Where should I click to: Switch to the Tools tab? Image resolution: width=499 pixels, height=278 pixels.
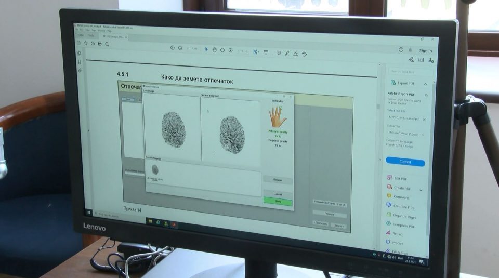point(91,36)
